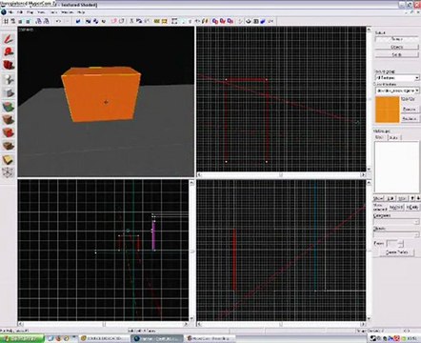
Task: Click the Undo toolbar icon
Action: click(x=58, y=21)
